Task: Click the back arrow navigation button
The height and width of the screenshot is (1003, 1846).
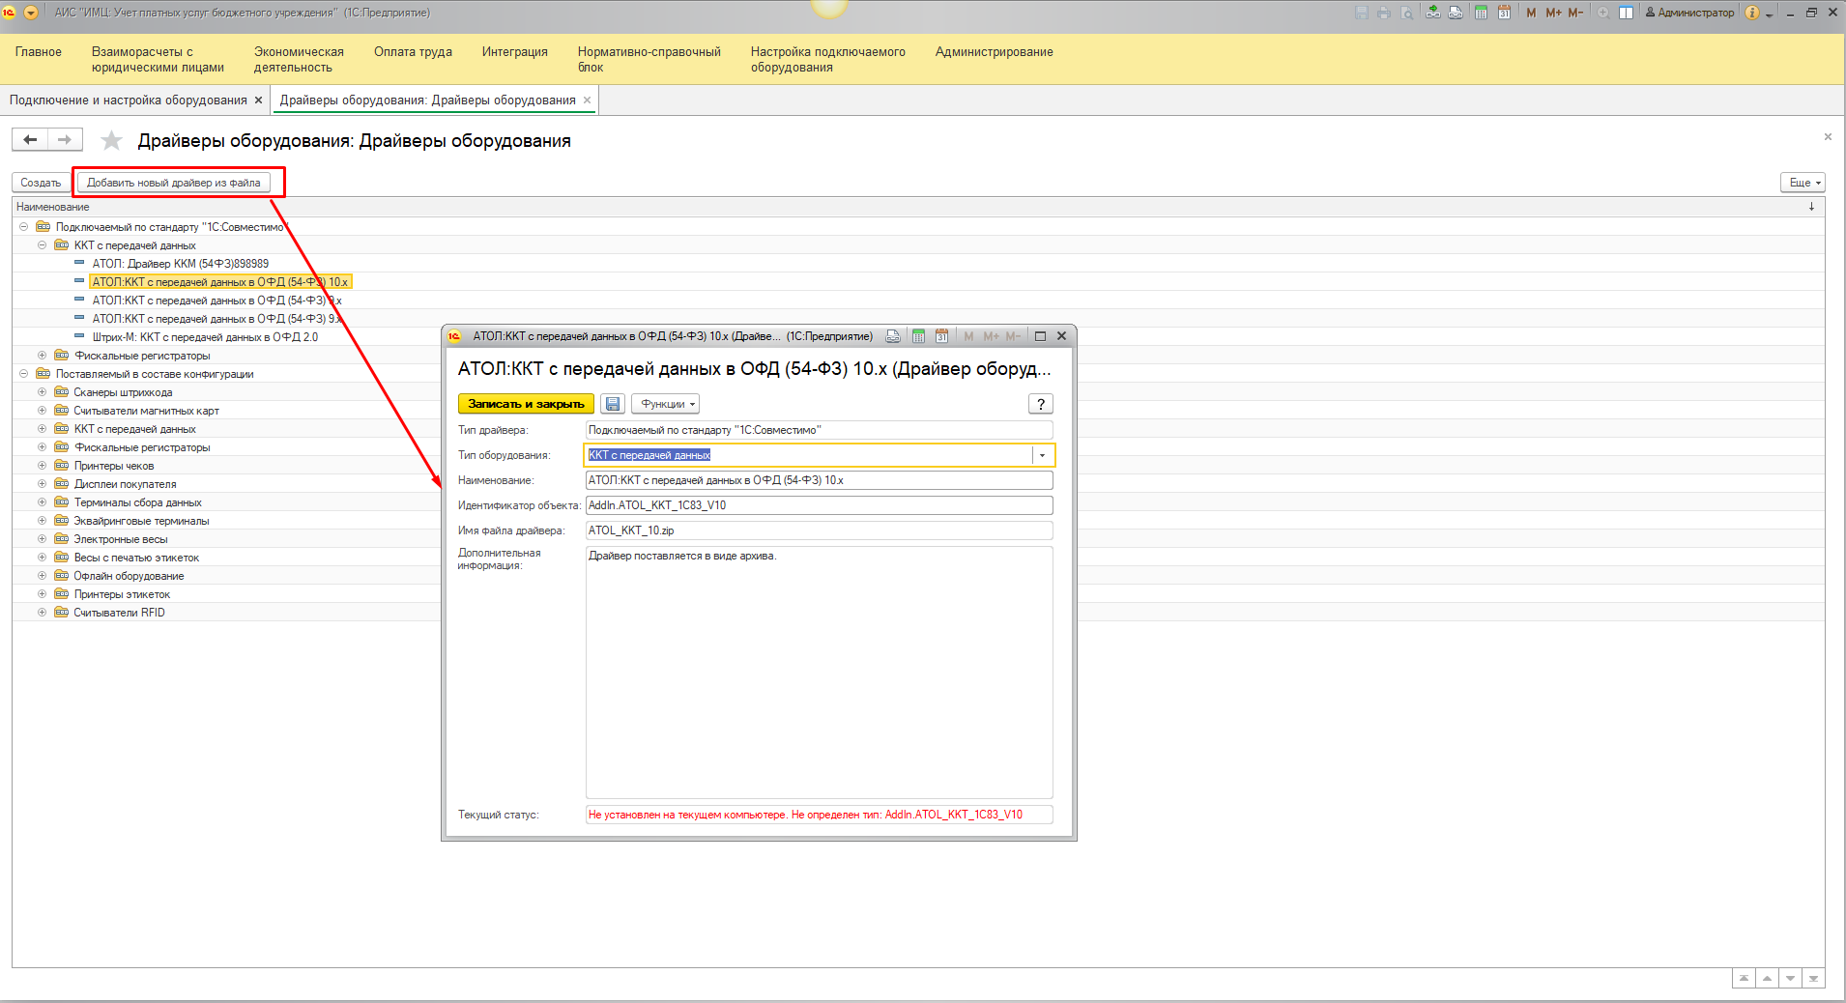Action: 30,140
